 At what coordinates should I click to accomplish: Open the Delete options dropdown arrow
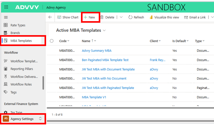tap(121, 17)
